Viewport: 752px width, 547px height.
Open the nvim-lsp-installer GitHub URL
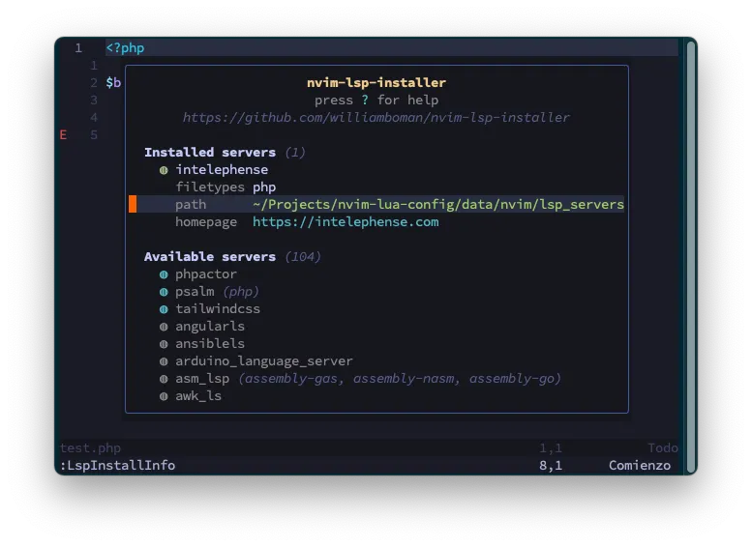(376, 117)
